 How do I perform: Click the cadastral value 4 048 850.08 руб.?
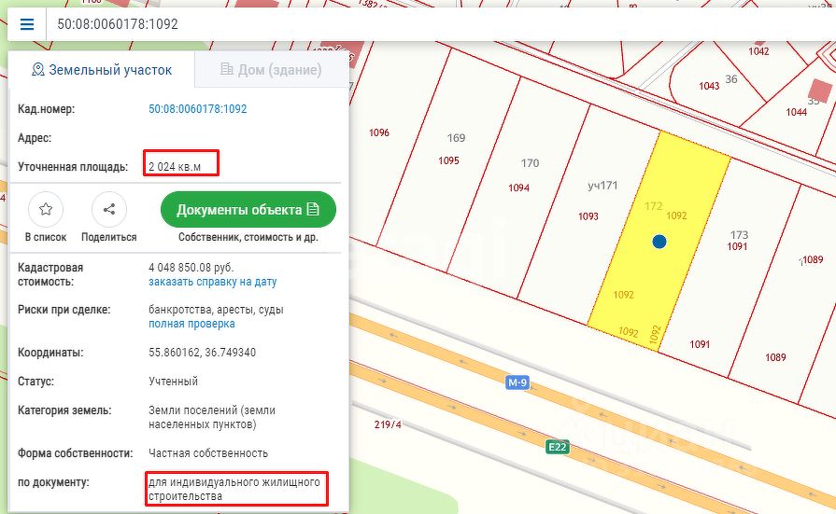[191, 268]
